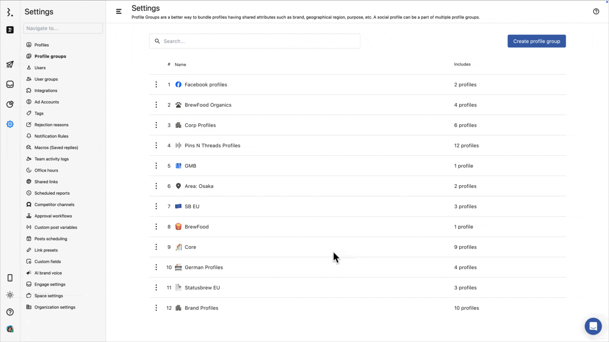Select Approval workflows in settings sidebar
Viewport: 609px width, 342px height.
[53, 216]
